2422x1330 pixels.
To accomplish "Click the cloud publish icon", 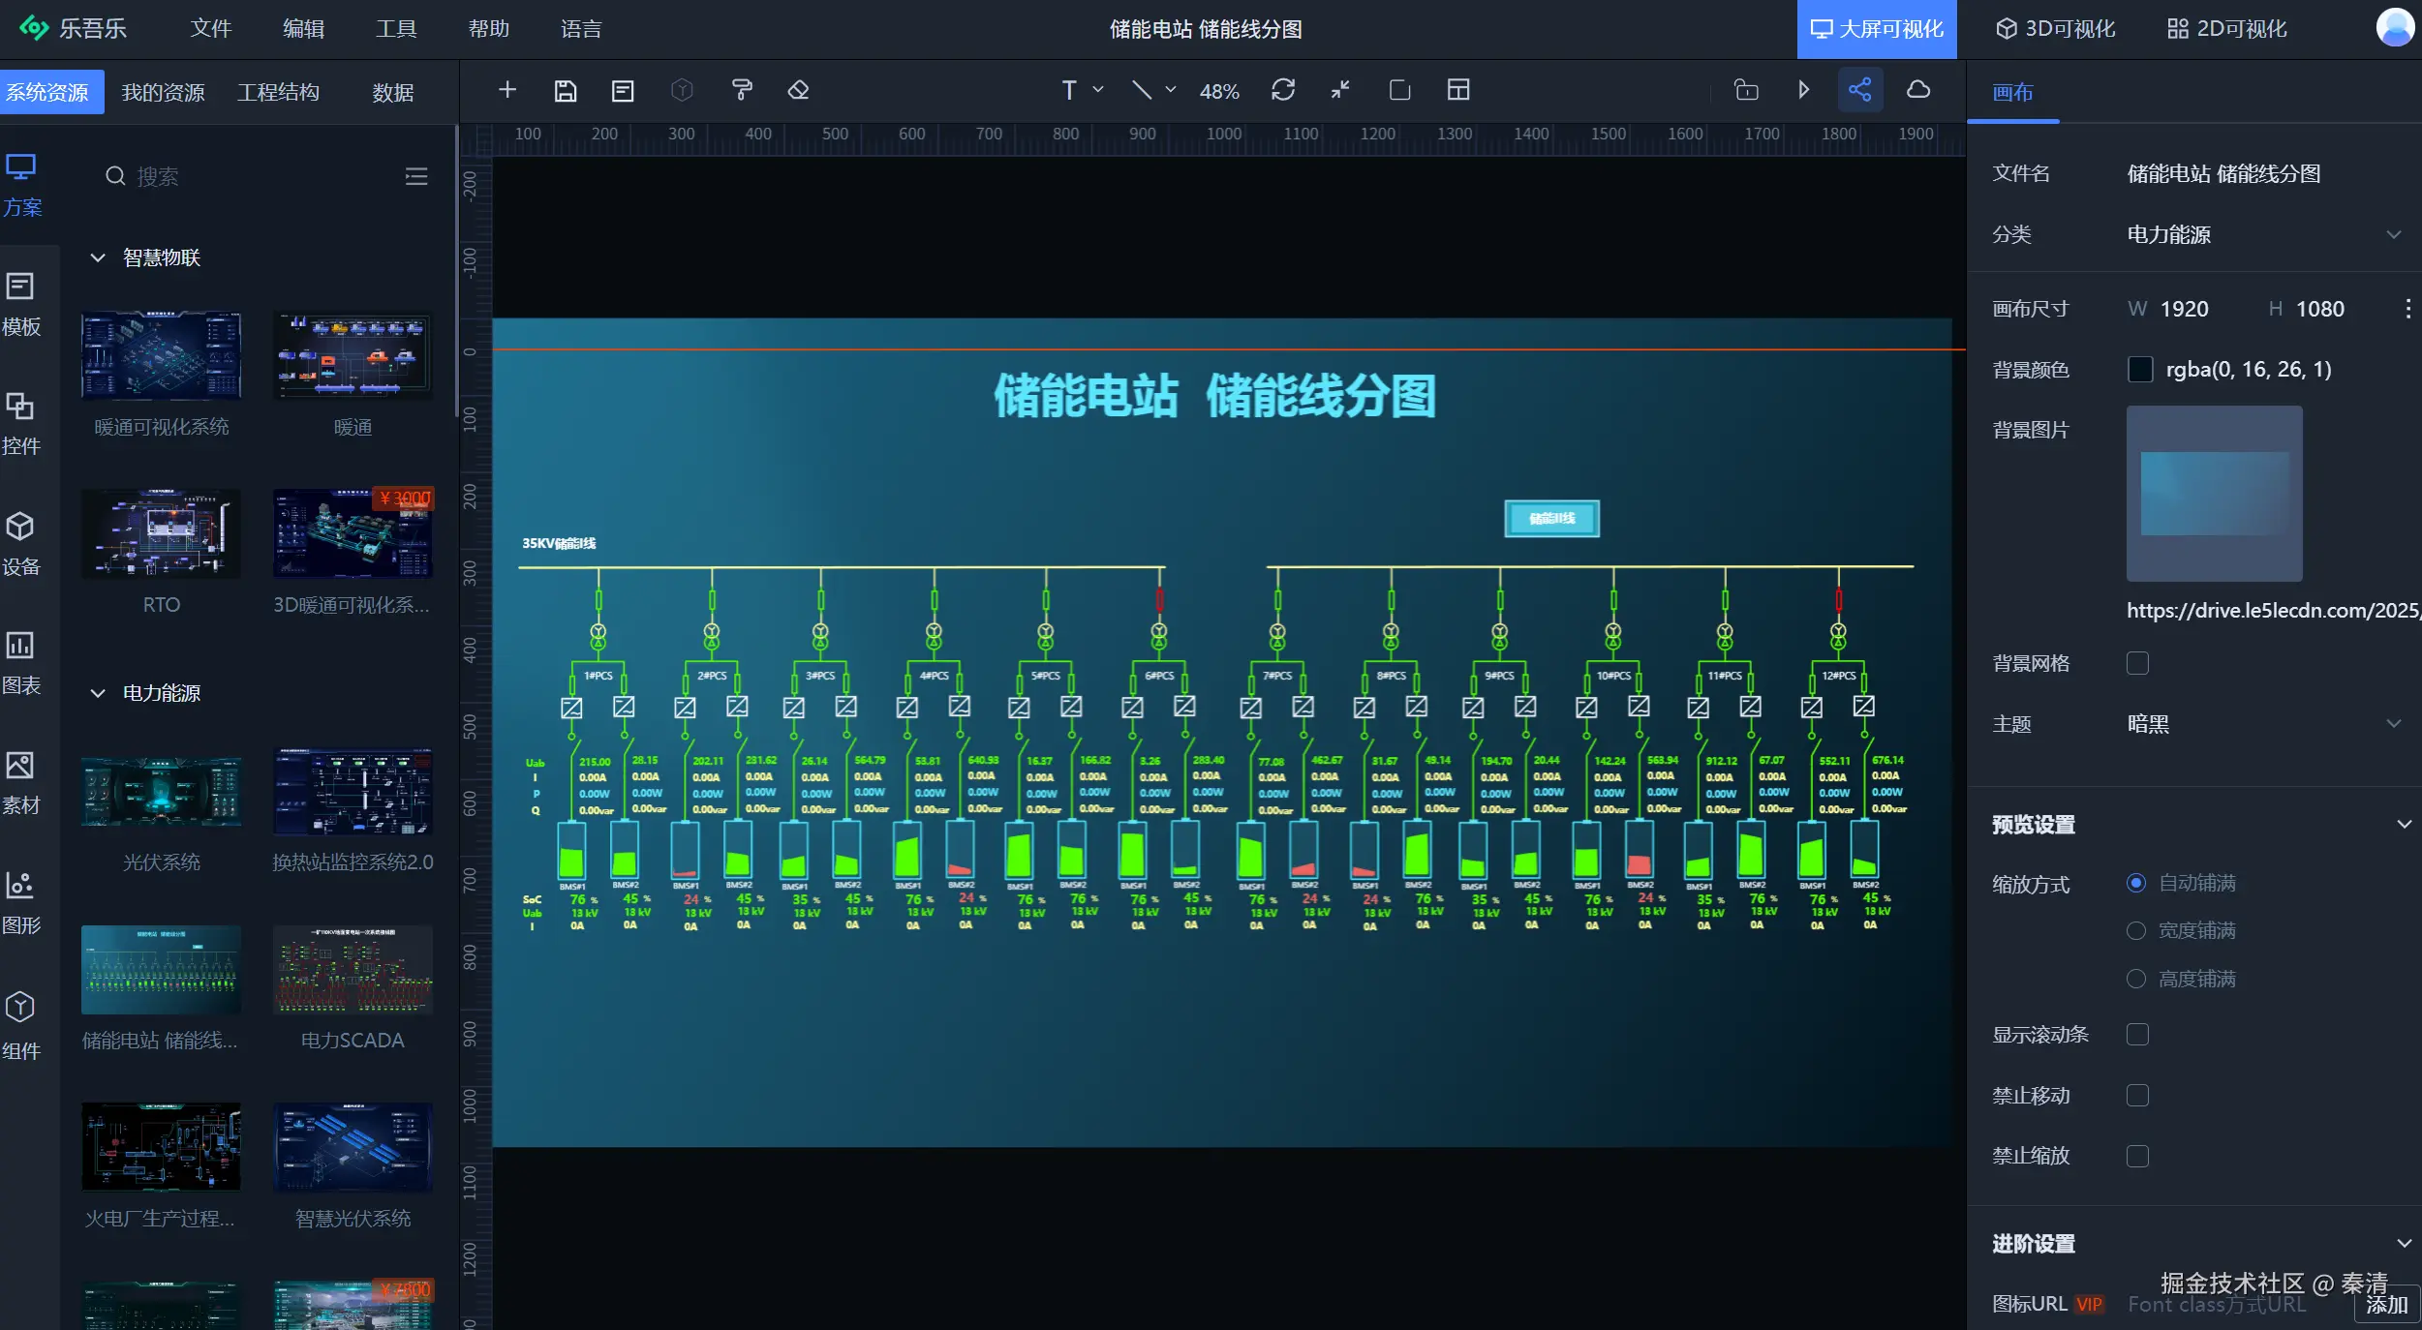I will (x=1917, y=91).
